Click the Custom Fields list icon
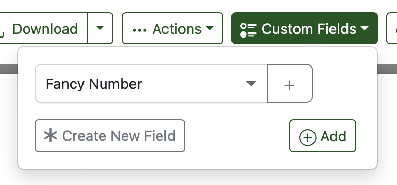Image resolution: width=397 pixels, height=185 pixels. tap(248, 30)
